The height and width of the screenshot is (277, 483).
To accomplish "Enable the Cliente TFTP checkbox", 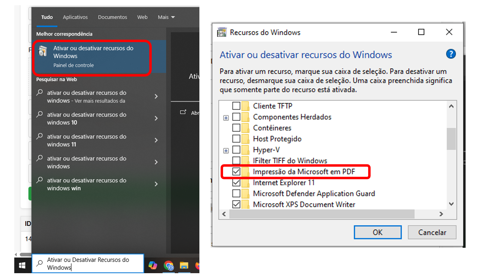I will 236,106.
